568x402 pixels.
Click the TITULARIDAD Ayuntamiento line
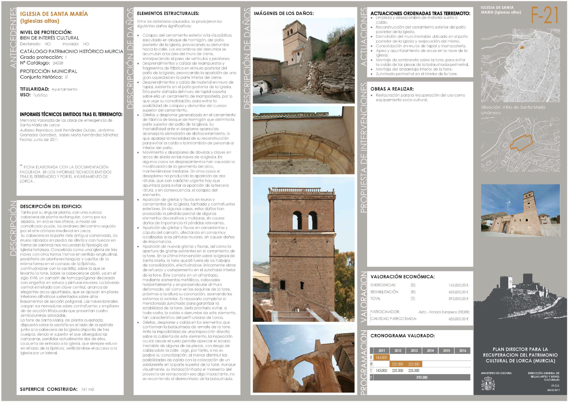click(49, 89)
